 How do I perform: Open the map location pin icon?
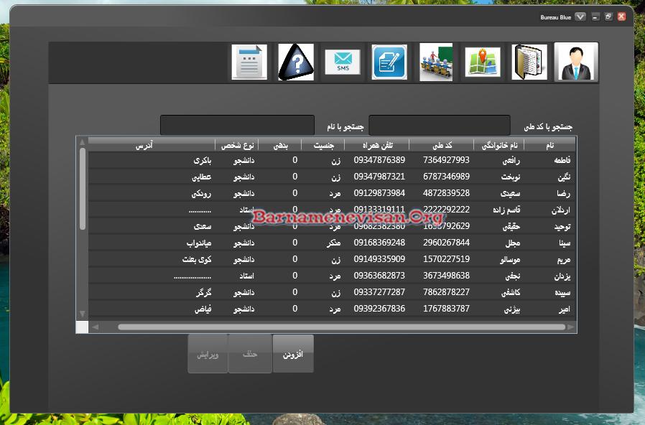[x=483, y=62]
